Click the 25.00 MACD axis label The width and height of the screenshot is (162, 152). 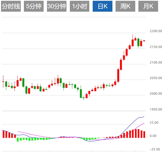(x=154, y=123)
